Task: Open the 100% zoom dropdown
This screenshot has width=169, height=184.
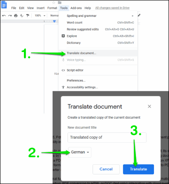Action: pos(40,16)
